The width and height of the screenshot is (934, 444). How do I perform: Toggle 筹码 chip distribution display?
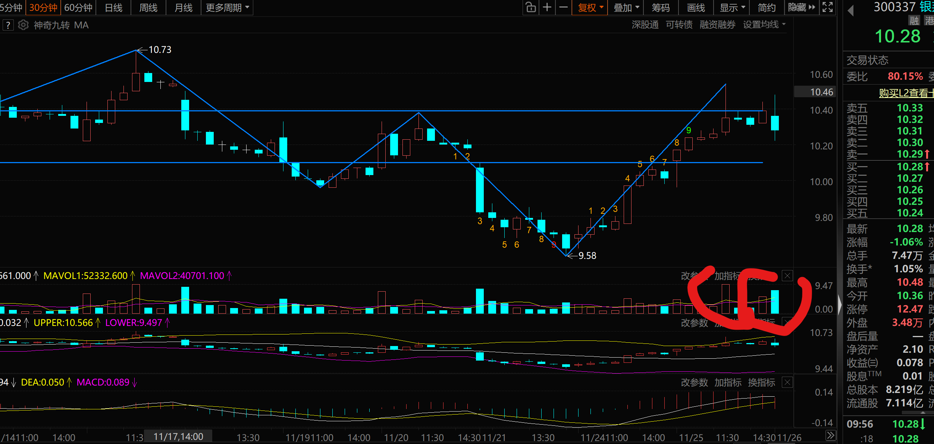[x=661, y=7]
